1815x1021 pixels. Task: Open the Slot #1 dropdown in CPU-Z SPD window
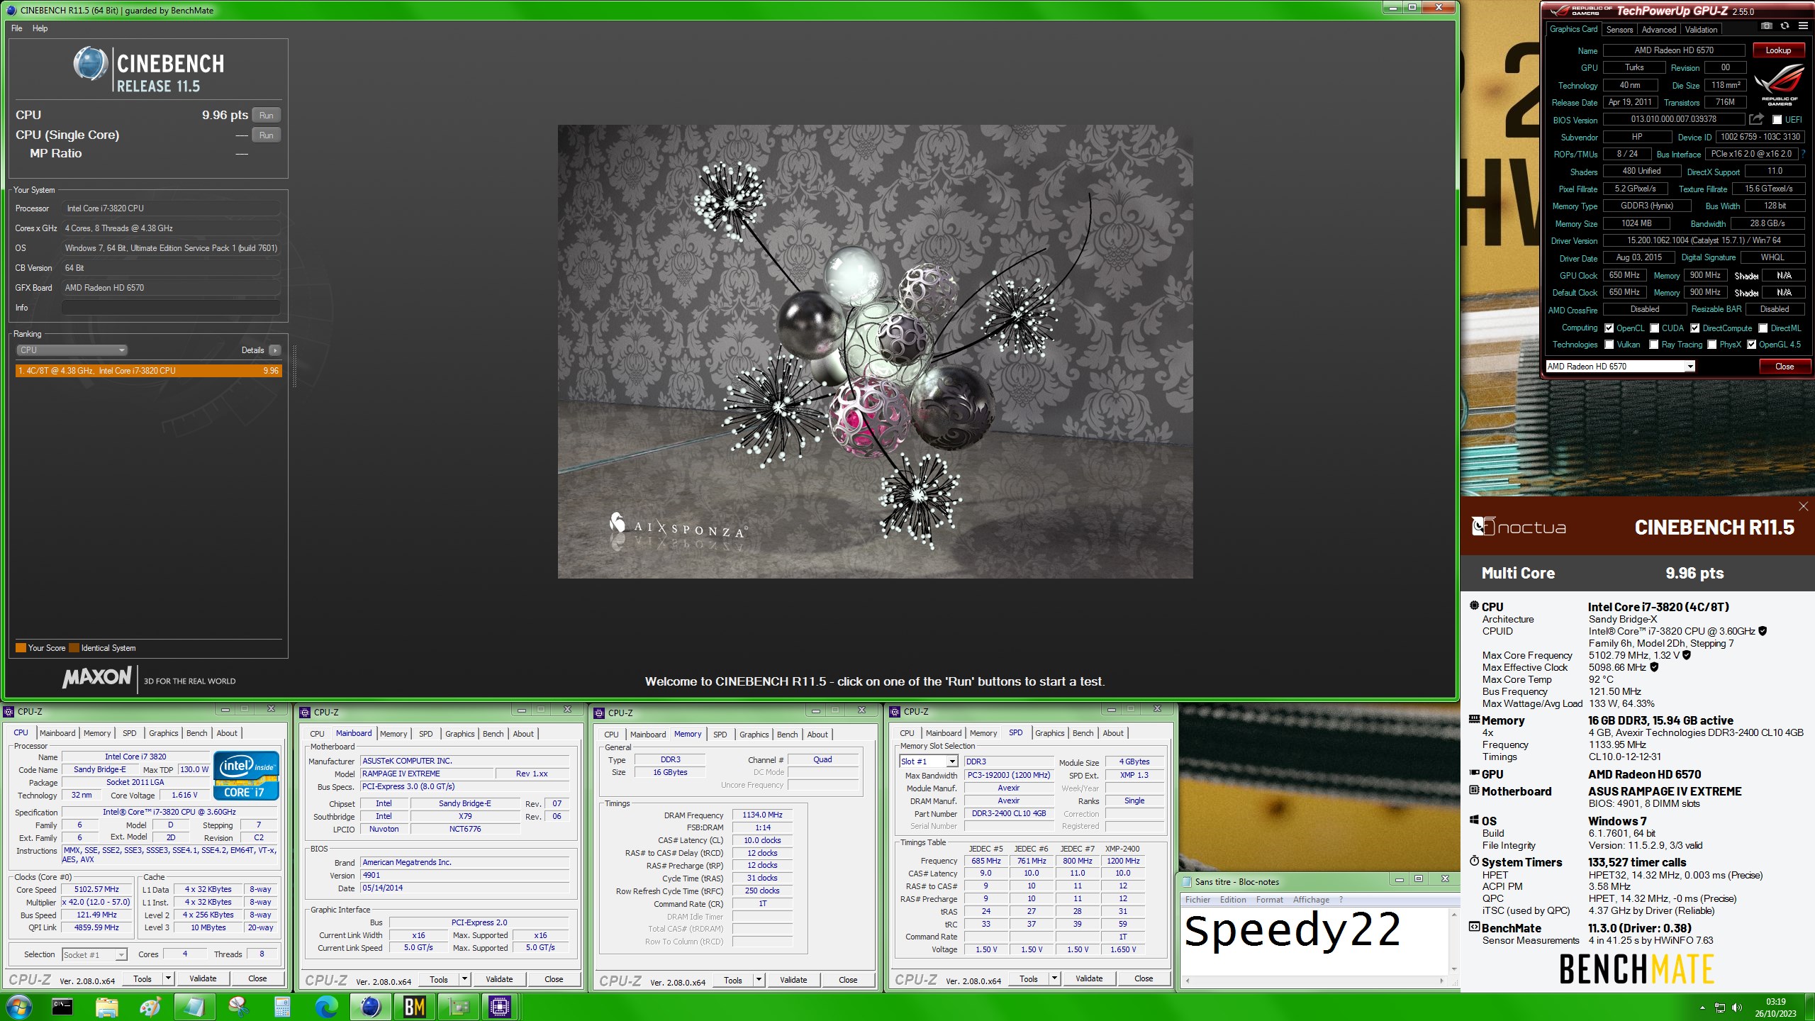coord(929,761)
